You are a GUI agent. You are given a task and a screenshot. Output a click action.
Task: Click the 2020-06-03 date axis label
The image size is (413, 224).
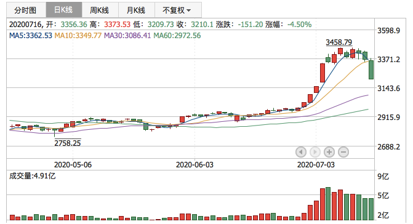tap(194, 165)
